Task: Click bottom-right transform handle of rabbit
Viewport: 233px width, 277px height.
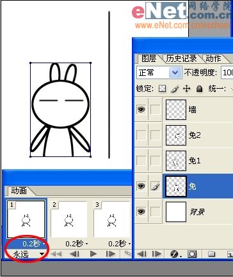Action: [x=90, y=156]
